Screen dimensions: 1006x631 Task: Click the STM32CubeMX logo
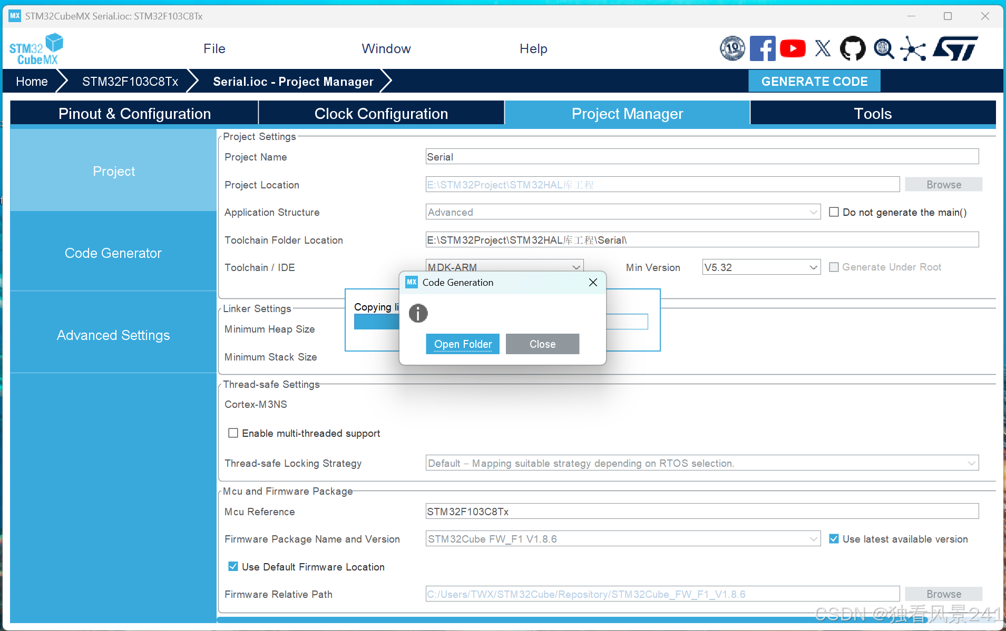(36, 49)
